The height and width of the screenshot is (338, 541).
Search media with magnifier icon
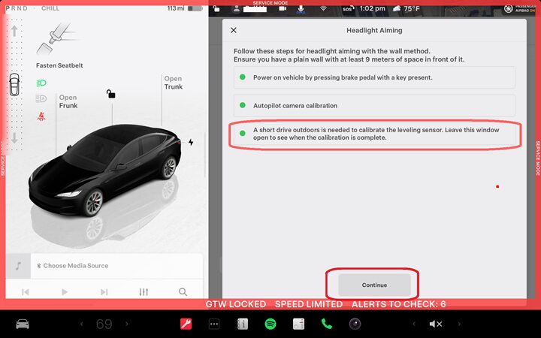click(183, 291)
